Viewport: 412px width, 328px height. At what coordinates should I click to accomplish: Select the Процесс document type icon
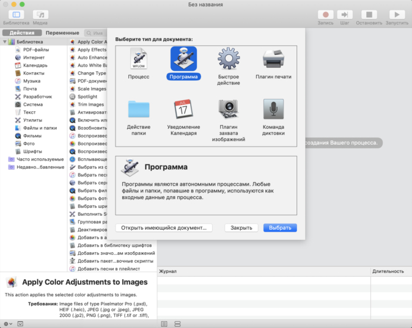pyautogui.click(x=139, y=58)
